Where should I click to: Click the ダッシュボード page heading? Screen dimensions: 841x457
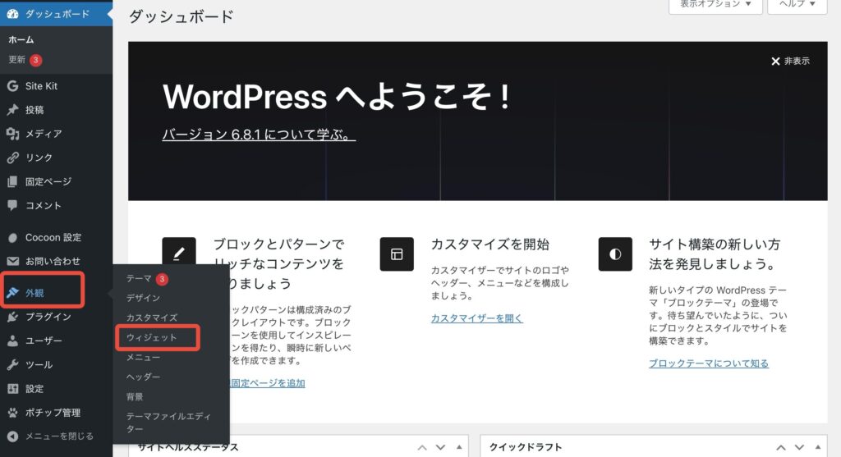point(182,16)
